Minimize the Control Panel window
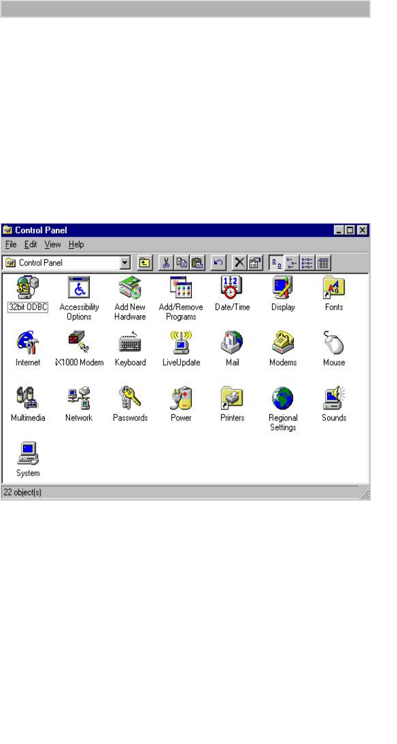This screenshot has width=397, height=744. [339, 230]
